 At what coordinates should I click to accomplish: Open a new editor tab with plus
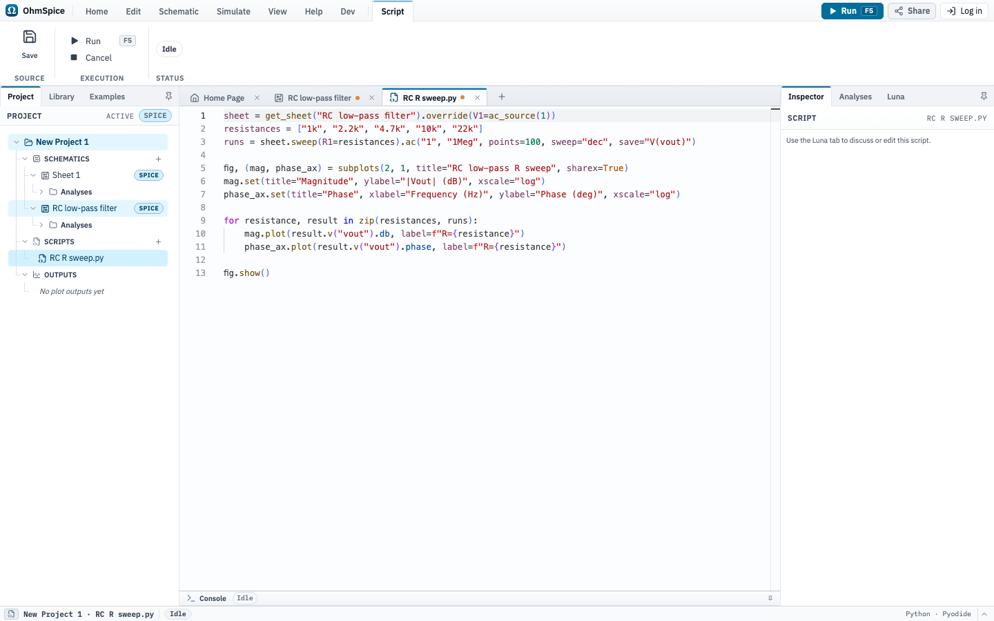[502, 97]
